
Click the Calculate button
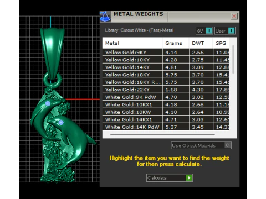(170, 178)
